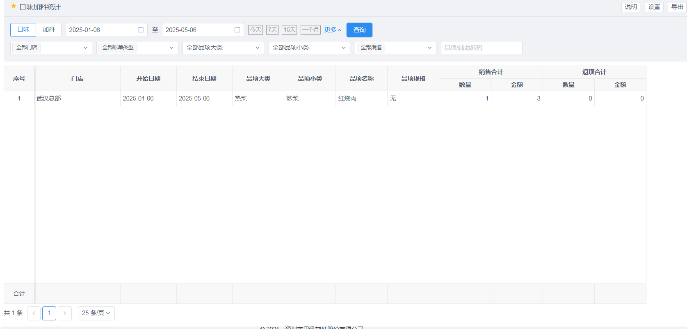687x329 pixels.
Task: Switch to the 加料 tab
Action: tap(48, 30)
